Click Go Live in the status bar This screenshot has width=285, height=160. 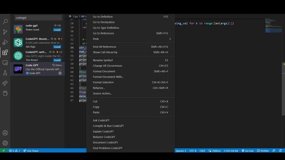[x=248, y=151]
